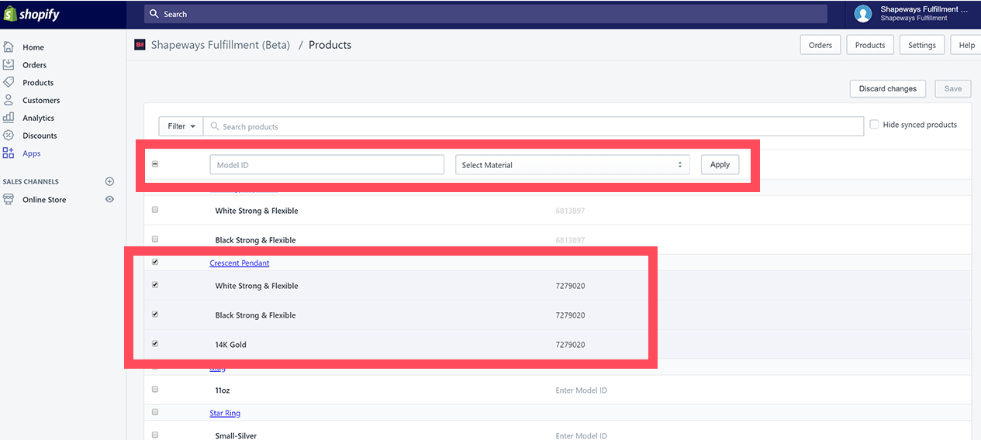
Task: Click the Analytics chart icon
Action: point(9,118)
